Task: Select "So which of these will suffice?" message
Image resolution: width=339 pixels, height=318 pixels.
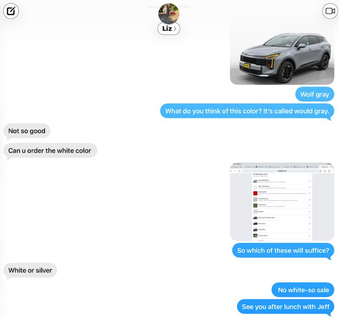Action: (283, 251)
